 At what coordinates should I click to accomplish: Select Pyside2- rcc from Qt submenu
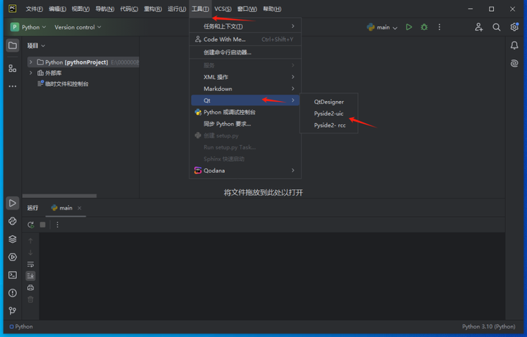[329, 125]
